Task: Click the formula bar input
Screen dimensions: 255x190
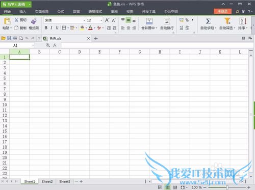Action: pyautogui.click(x=157, y=45)
